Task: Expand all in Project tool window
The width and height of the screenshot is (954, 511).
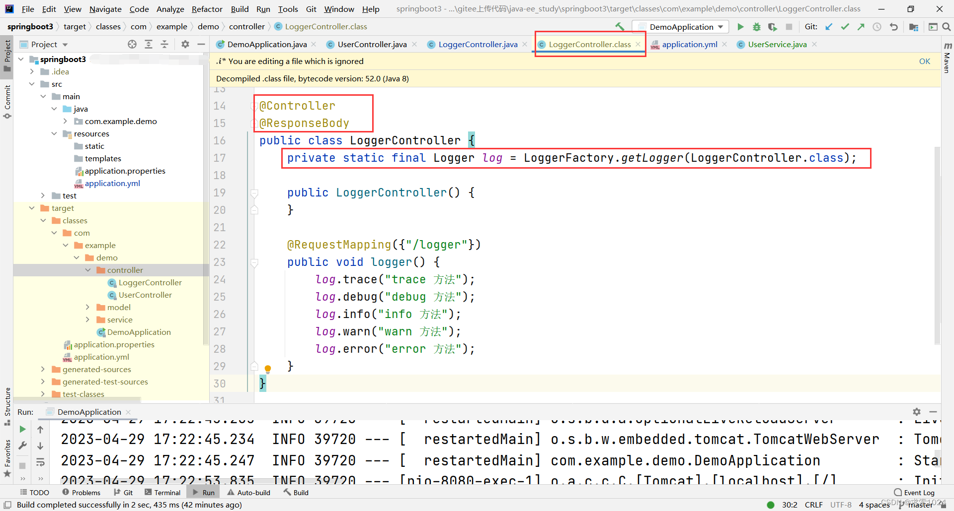Action: tap(148, 44)
